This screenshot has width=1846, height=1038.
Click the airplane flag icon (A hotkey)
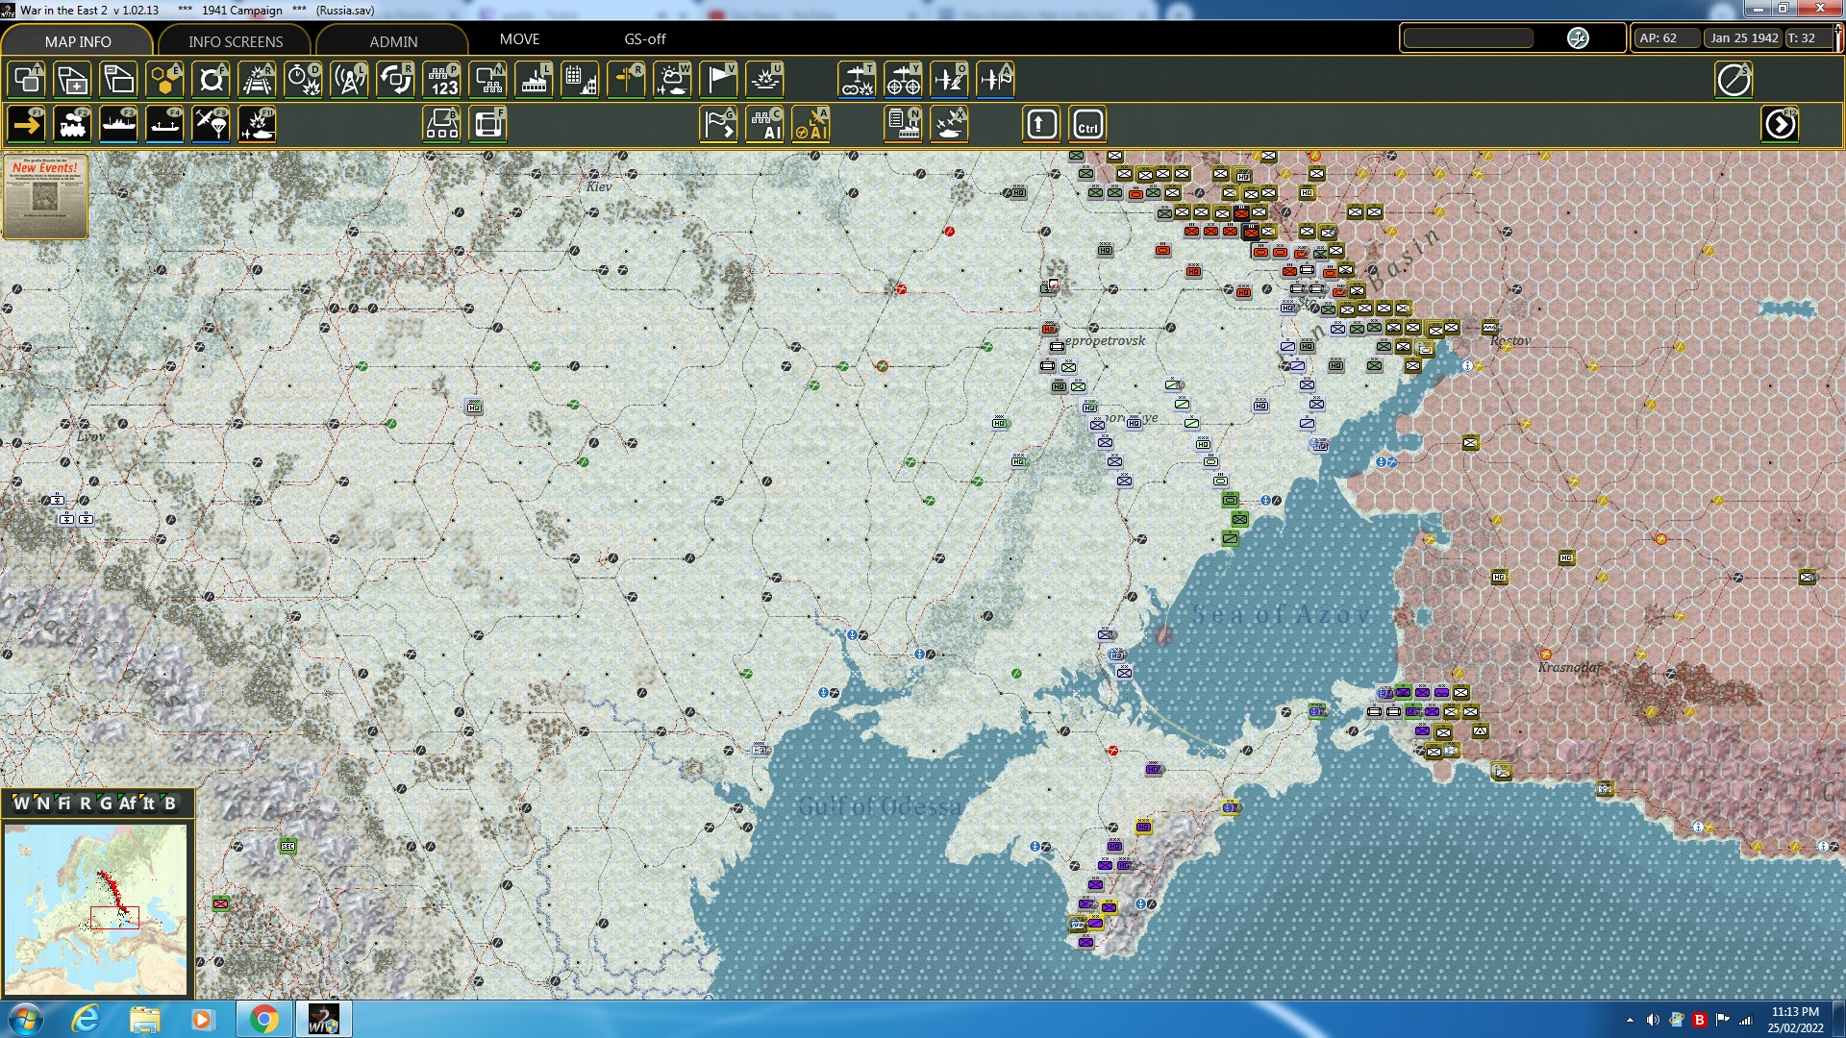[x=995, y=80]
